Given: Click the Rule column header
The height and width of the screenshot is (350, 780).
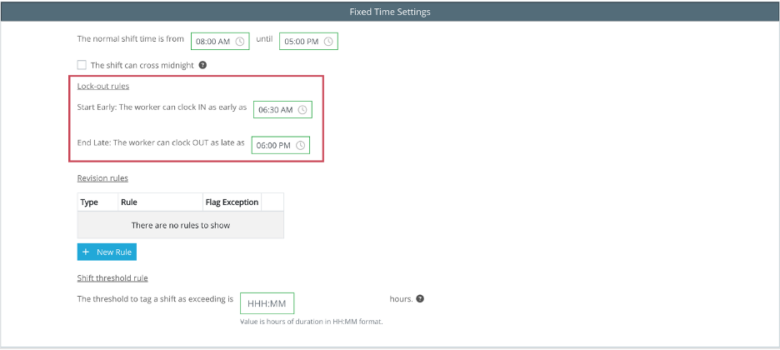Looking at the screenshot, I should 160,202.
